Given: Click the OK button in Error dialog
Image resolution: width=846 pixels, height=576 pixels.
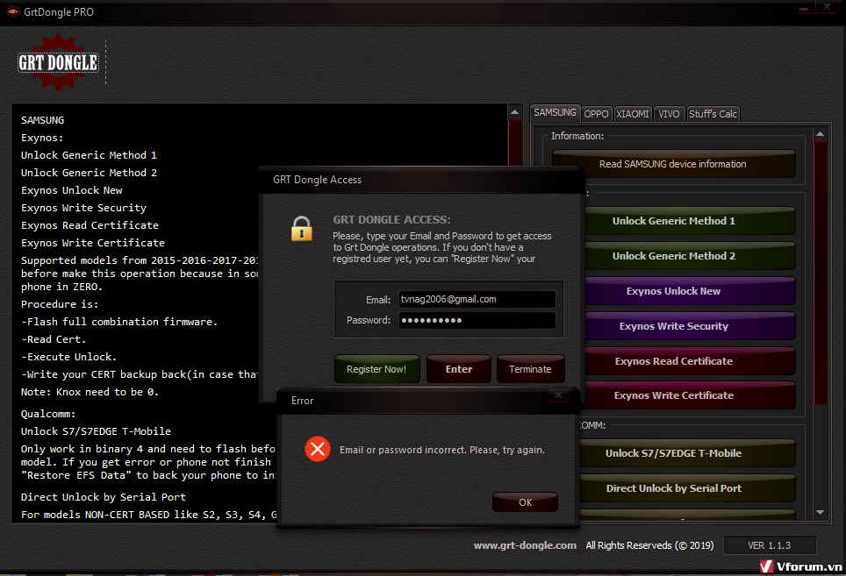Looking at the screenshot, I should 525,502.
